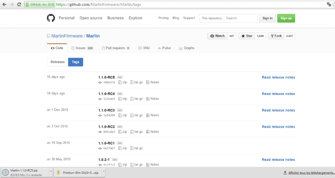The width and height of the screenshot is (335, 178).
Task: Open the Issues tab
Action: pos(82,48)
